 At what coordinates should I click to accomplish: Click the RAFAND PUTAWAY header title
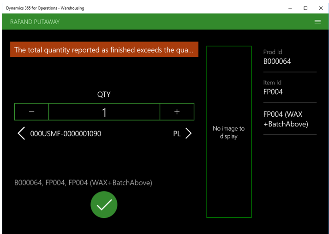[35, 22]
